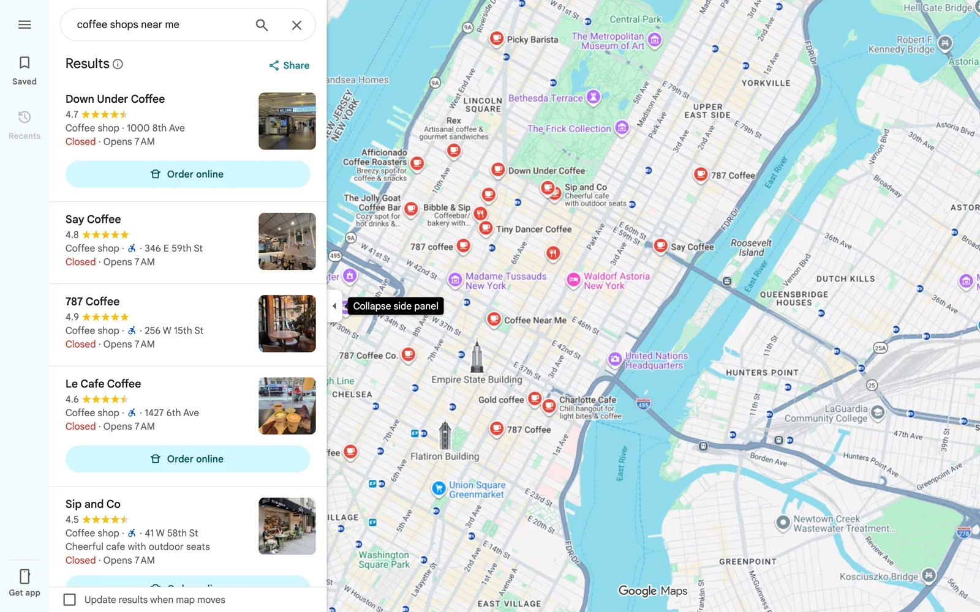This screenshot has height=612, width=980.
Task: Select LaGuardia Community College marker
Action: click(877, 412)
